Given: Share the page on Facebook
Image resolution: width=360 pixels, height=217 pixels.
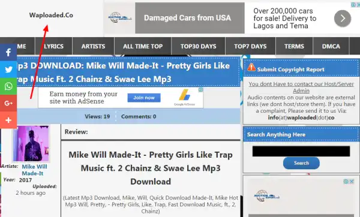Looking at the screenshot, I should coord(8,52).
